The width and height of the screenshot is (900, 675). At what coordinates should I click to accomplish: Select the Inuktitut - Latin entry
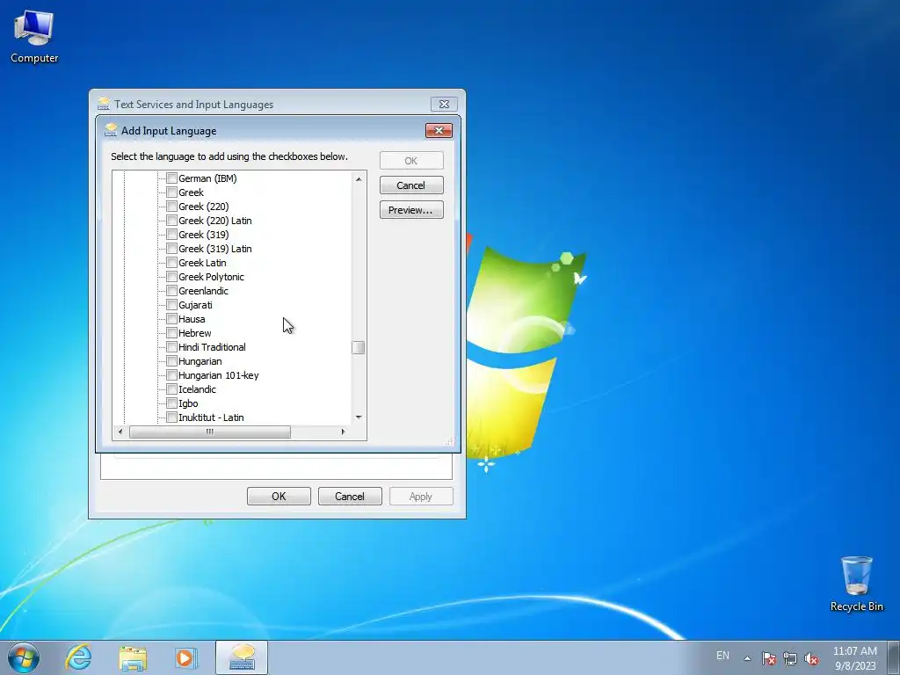point(211,417)
